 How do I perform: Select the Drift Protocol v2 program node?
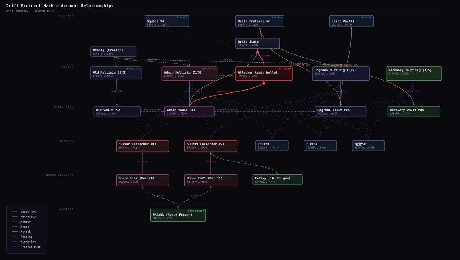coord(260,21)
